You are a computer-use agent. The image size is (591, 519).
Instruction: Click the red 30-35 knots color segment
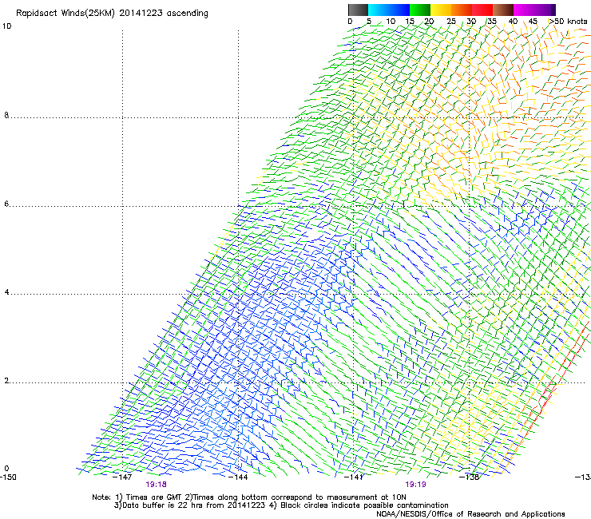click(x=482, y=10)
